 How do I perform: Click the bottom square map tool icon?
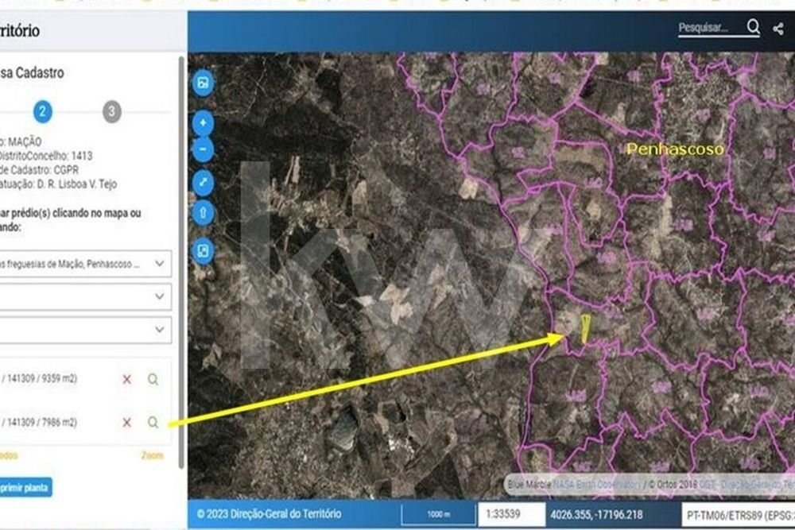203,251
